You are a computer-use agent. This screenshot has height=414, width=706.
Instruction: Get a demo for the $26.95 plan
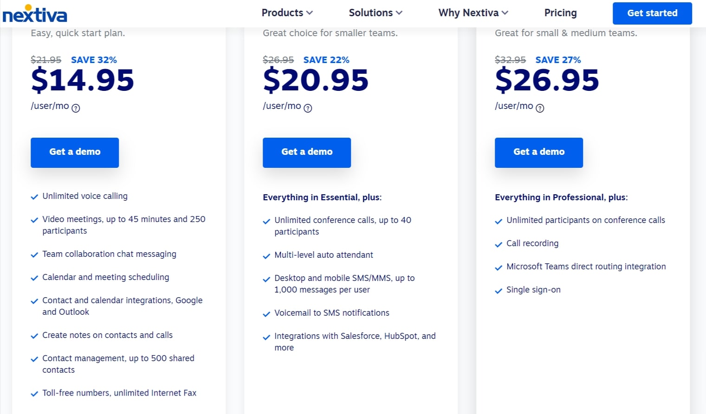[539, 152]
